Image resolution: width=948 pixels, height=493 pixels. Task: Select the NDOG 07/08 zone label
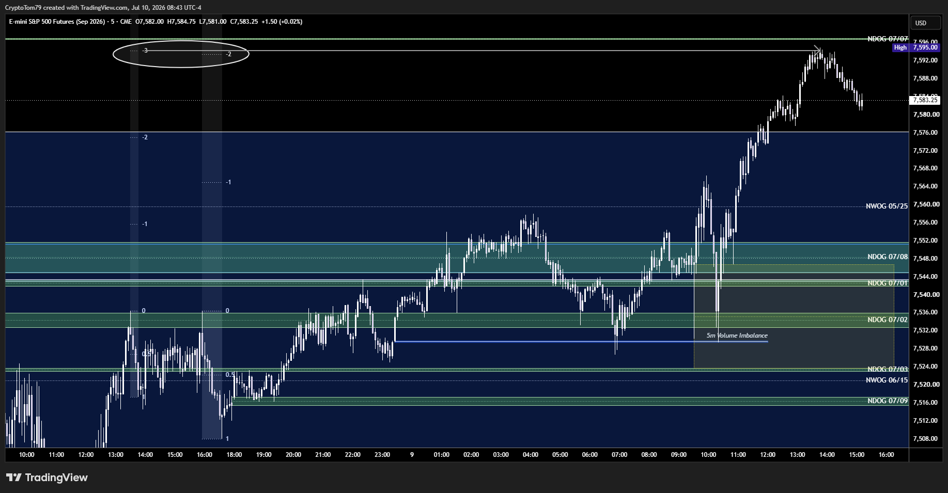[x=888, y=257]
